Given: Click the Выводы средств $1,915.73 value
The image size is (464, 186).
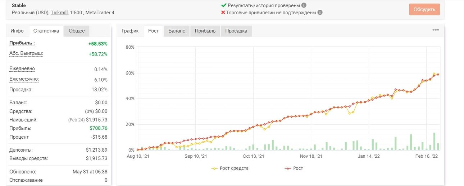Looking at the screenshot, I should tap(97, 158).
